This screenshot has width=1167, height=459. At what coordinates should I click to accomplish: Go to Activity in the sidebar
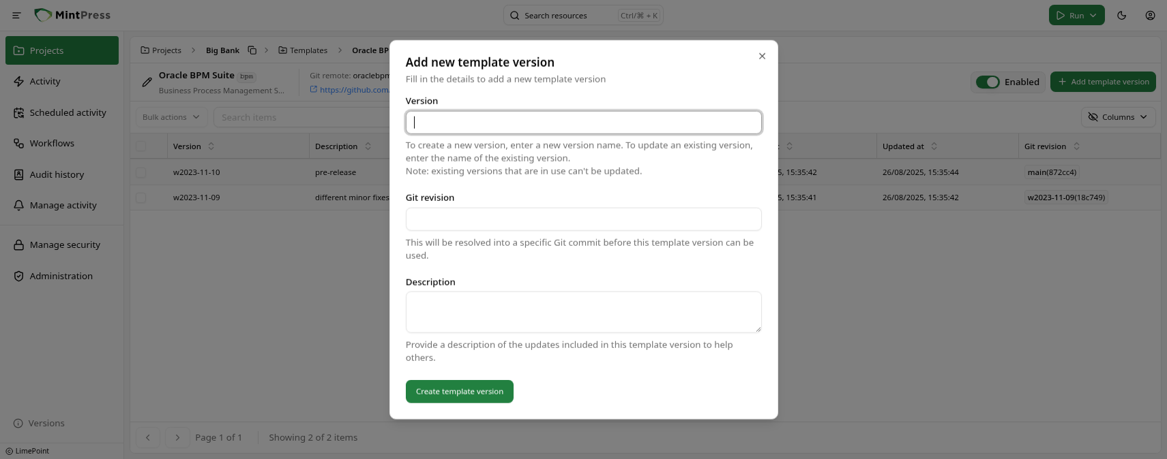tap(62, 81)
